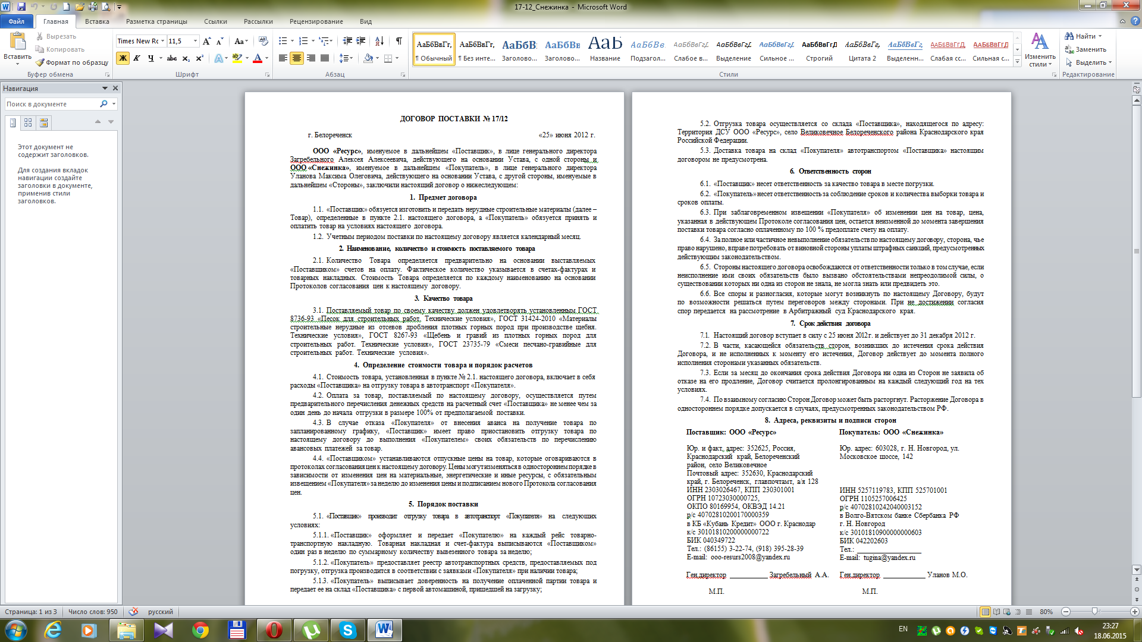Image resolution: width=1142 pixels, height=642 pixels.
Task: Open the numbering list dropdown arrow
Action: pos(313,41)
